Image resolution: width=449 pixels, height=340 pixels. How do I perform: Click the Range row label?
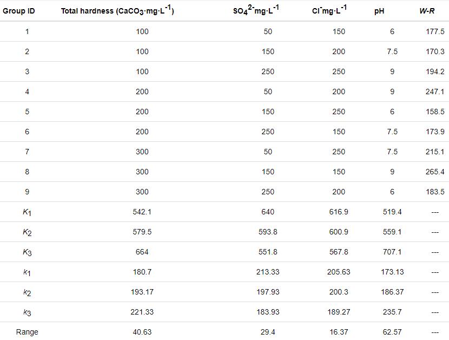pyautogui.click(x=27, y=332)
